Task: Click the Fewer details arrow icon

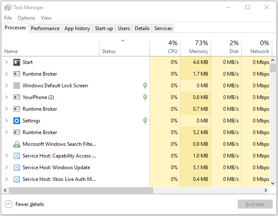Action: pyautogui.click(x=8, y=204)
